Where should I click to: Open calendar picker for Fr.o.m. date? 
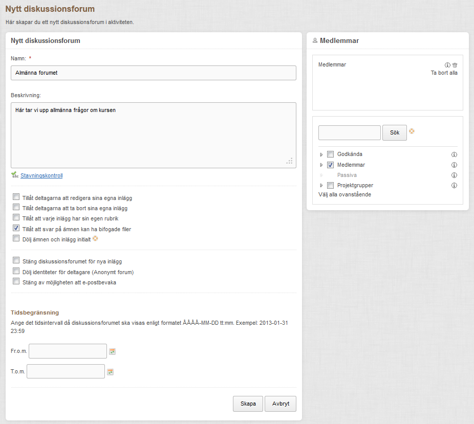click(113, 351)
